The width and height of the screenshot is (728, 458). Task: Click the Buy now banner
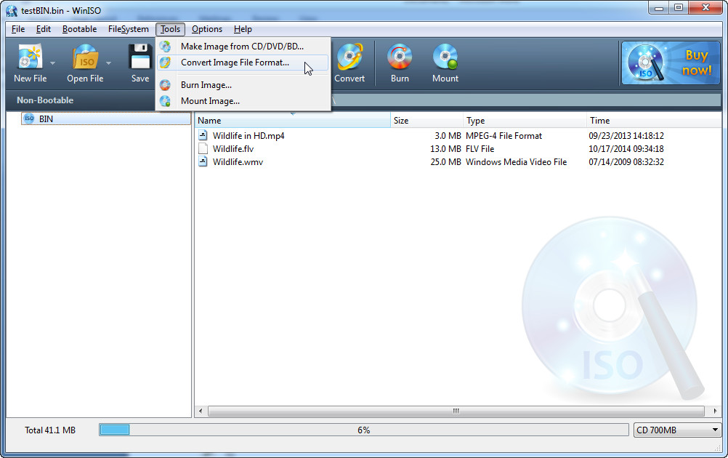tap(671, 63)
